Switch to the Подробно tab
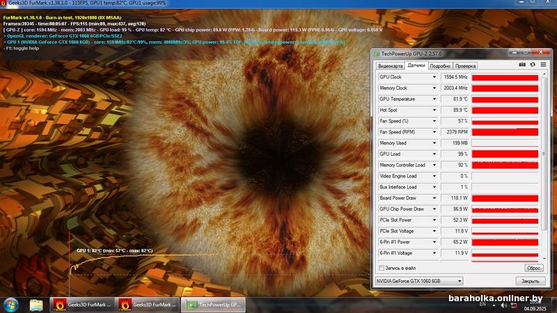 coord(440,65)
